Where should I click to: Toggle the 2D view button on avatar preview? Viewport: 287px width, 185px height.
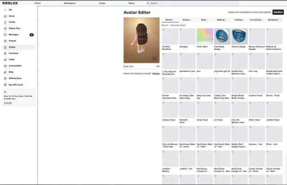tap(155, 59)
